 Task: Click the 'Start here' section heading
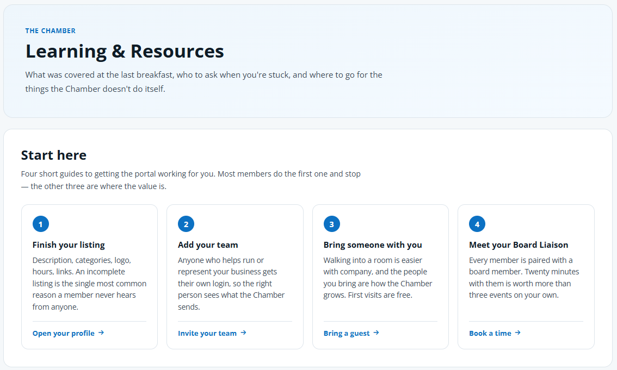(53, 155)
